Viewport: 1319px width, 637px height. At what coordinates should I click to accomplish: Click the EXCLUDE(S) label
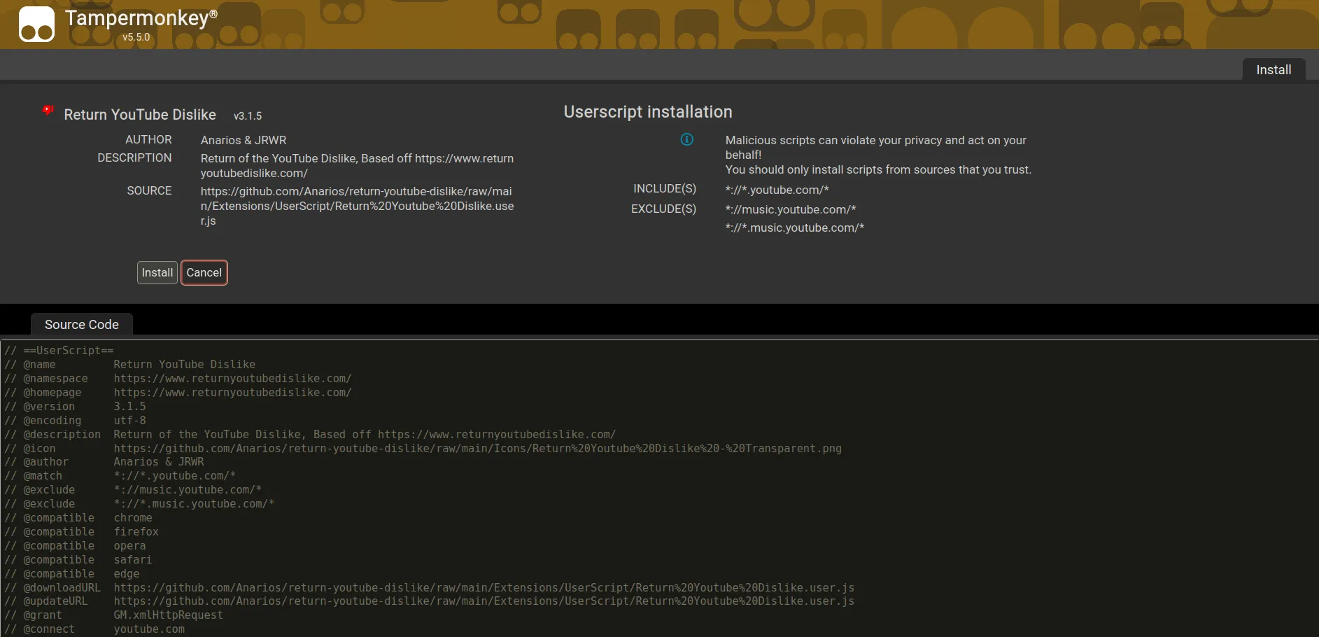[663, 209]
